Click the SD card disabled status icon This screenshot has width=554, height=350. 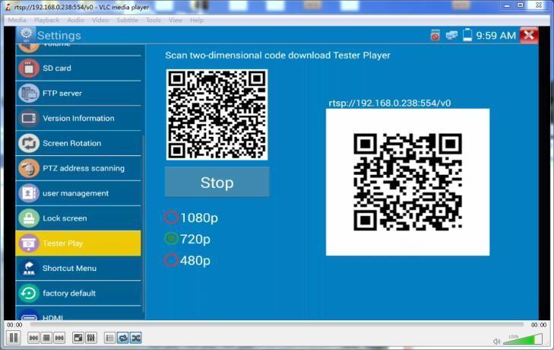click(x=435, y=35)
